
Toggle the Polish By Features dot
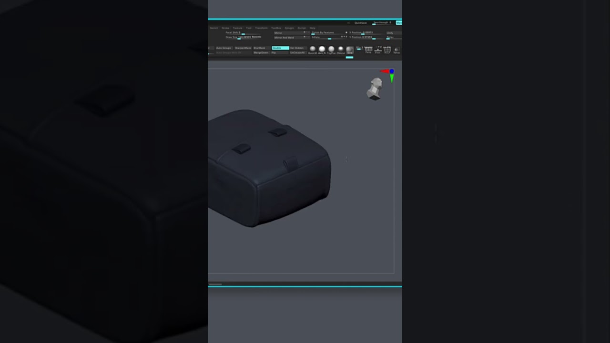tap(346, 32)
